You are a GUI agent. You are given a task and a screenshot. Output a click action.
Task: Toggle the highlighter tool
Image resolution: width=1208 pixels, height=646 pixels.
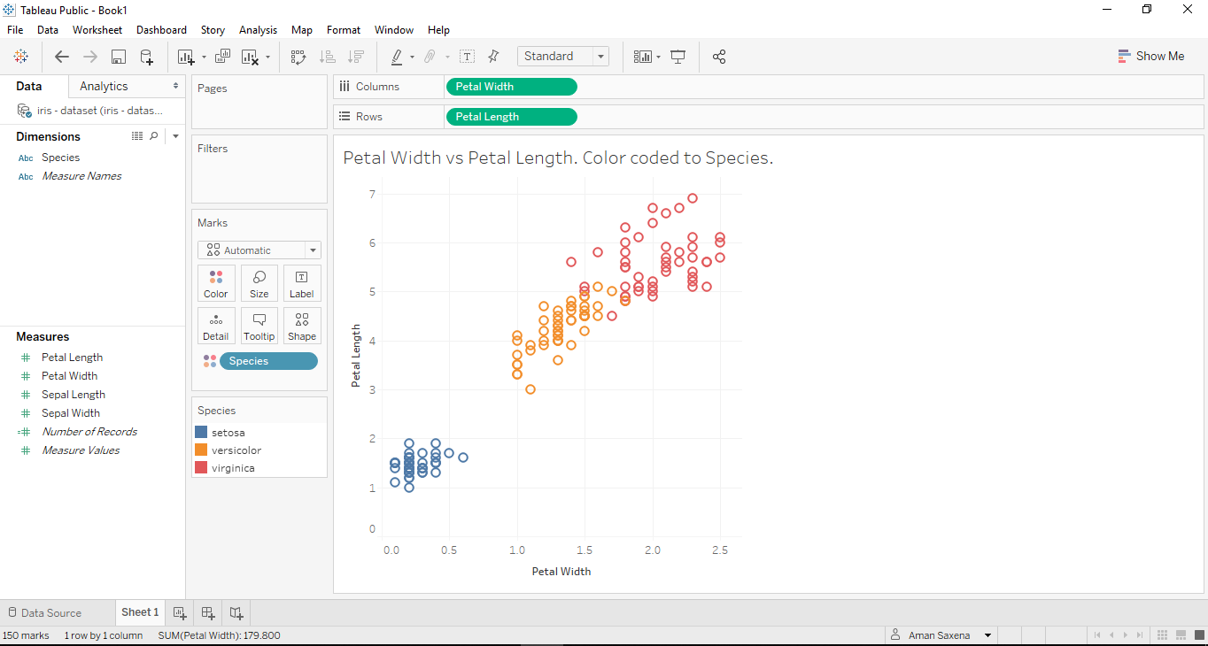coord(399,56)
